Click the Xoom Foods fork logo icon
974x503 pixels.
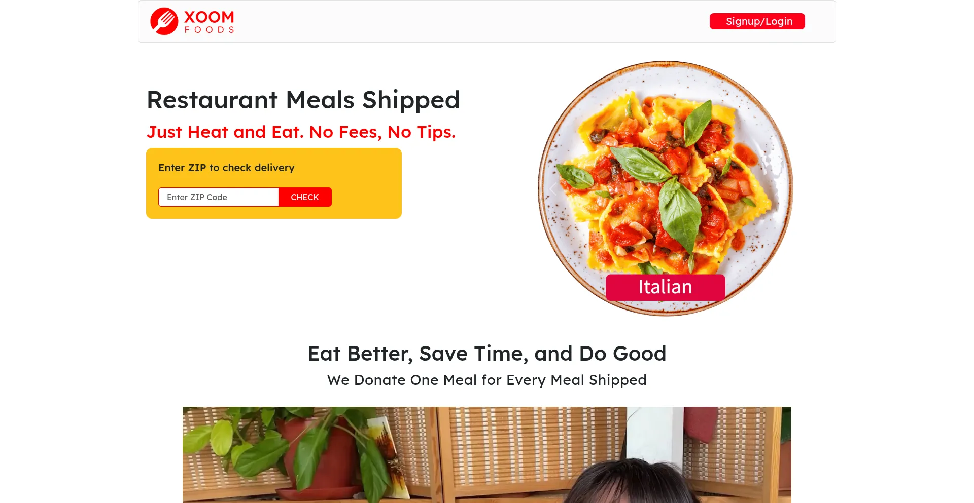click(x=164, y=21)
